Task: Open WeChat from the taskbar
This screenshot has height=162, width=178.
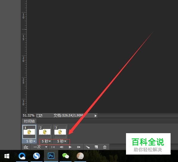Action: [65, 156]
